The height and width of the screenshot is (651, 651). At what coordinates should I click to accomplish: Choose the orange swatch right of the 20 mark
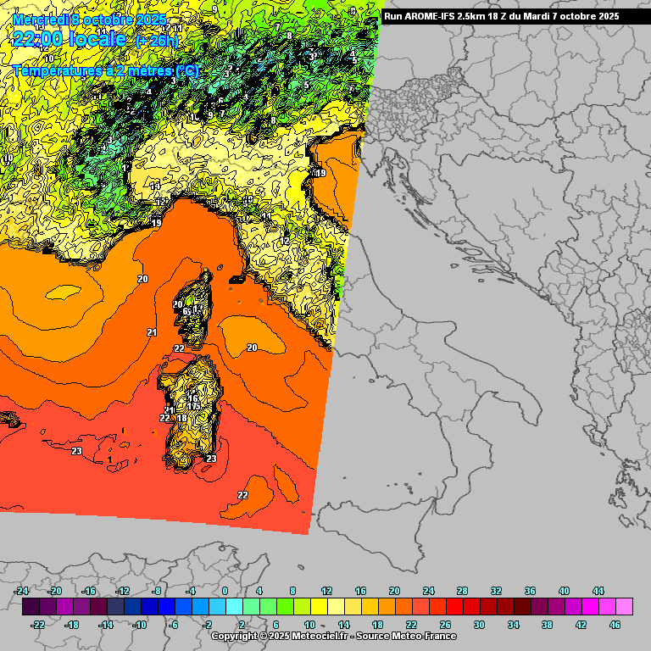point(403,607)
